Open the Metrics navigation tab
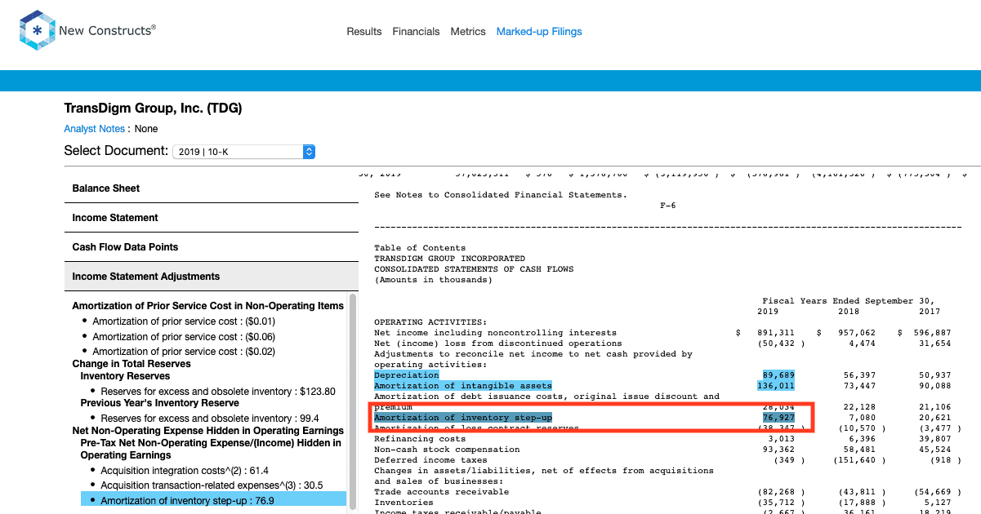The image size is (981, 514). [468, 32]
